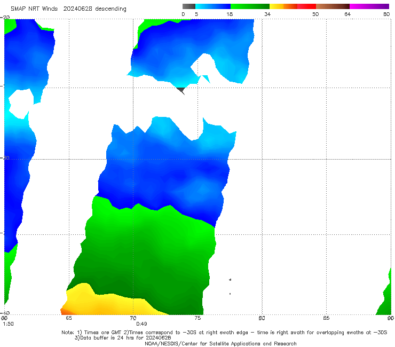
Task: Click the 'NOAA/NESDIS/Center for Satellite Applications and Research' credit
Action: [x=220, y=343]
